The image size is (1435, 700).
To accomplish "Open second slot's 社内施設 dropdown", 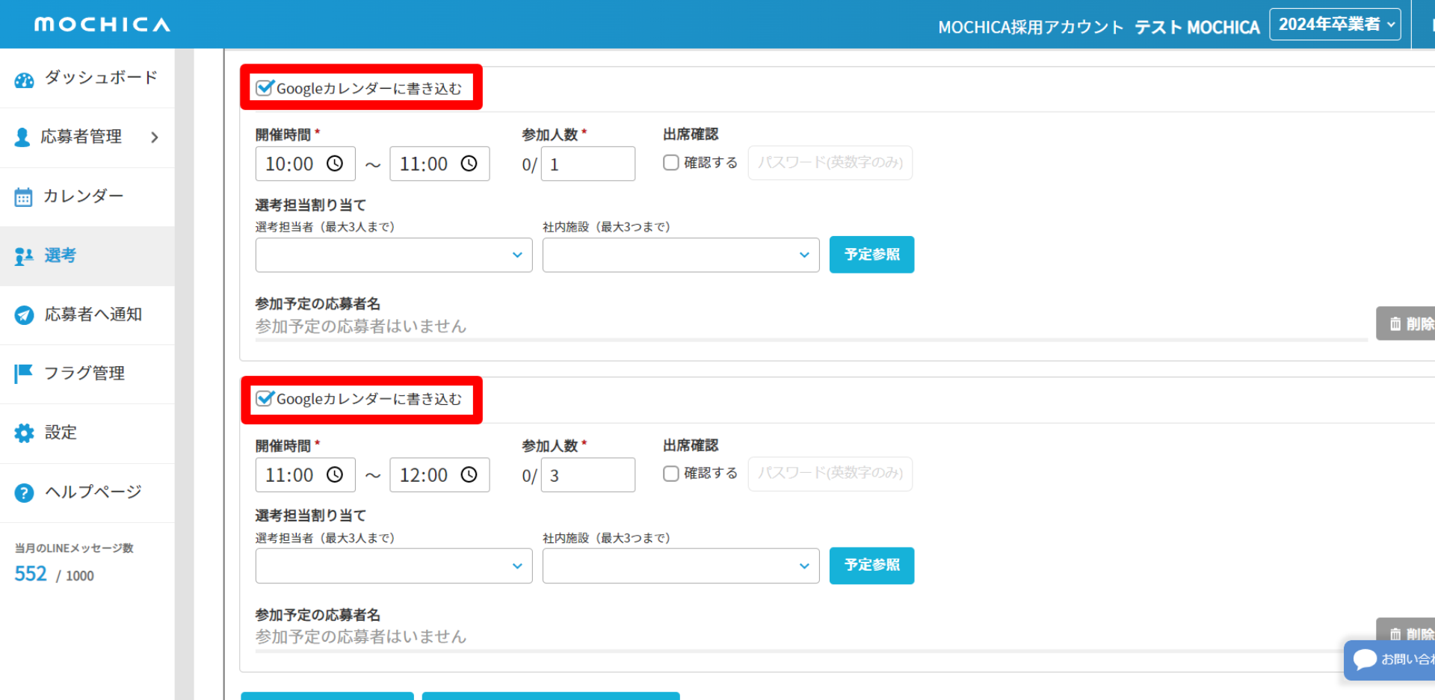I will click(680, 566).
